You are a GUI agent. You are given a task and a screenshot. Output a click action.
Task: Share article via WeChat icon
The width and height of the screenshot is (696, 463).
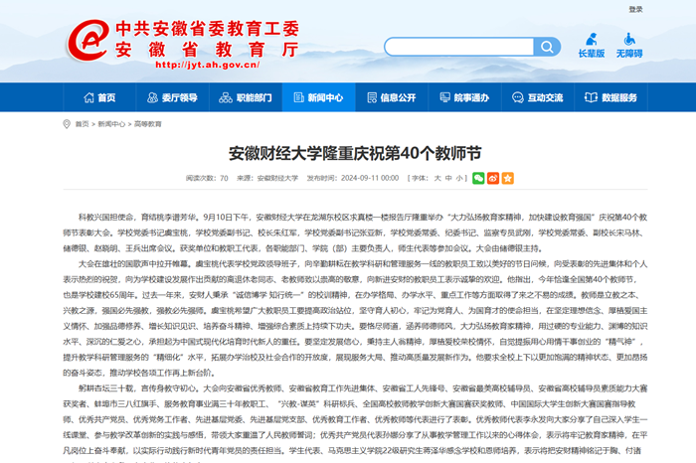[x=478, y=178]
